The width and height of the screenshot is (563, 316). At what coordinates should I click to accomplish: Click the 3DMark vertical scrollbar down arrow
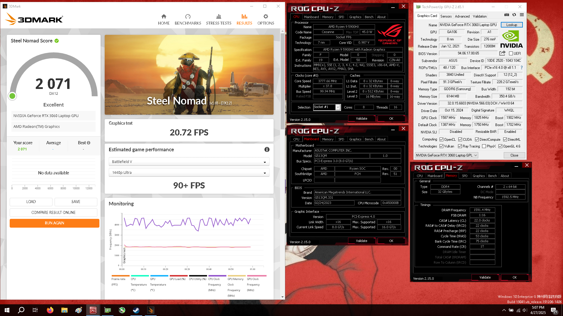(x=282, y=297)
